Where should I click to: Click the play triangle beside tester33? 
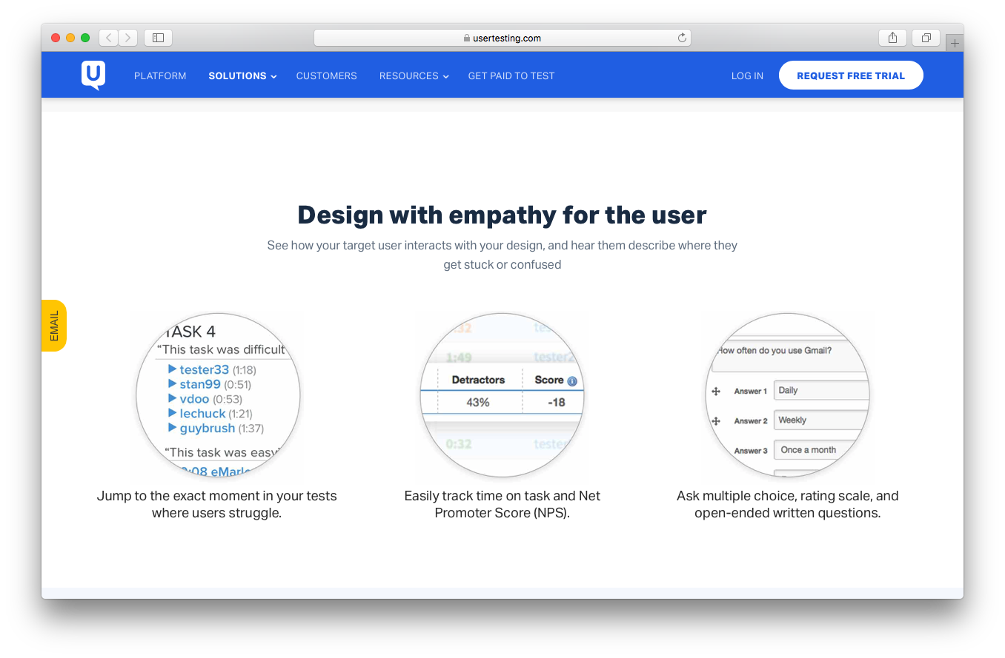(172, 369)
